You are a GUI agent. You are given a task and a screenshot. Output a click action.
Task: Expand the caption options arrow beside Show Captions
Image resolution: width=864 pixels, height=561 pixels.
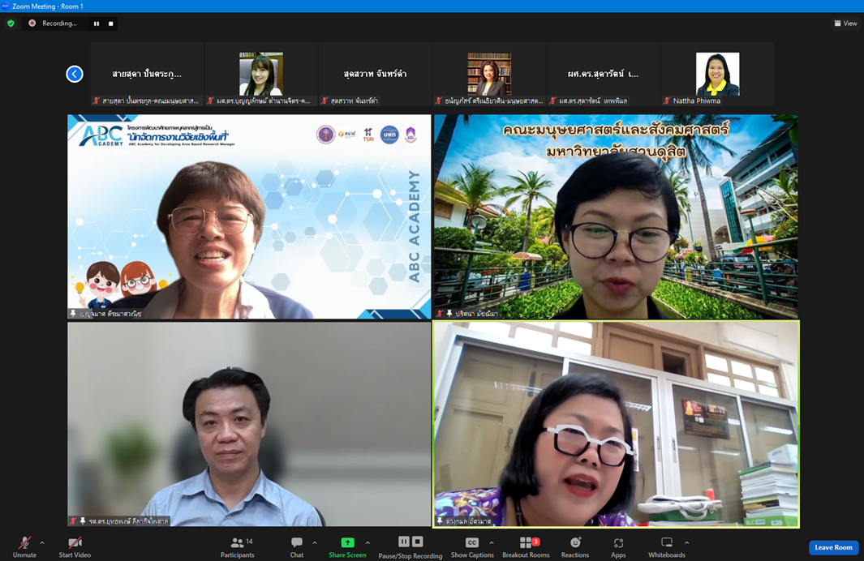click(x=492, y=543)
